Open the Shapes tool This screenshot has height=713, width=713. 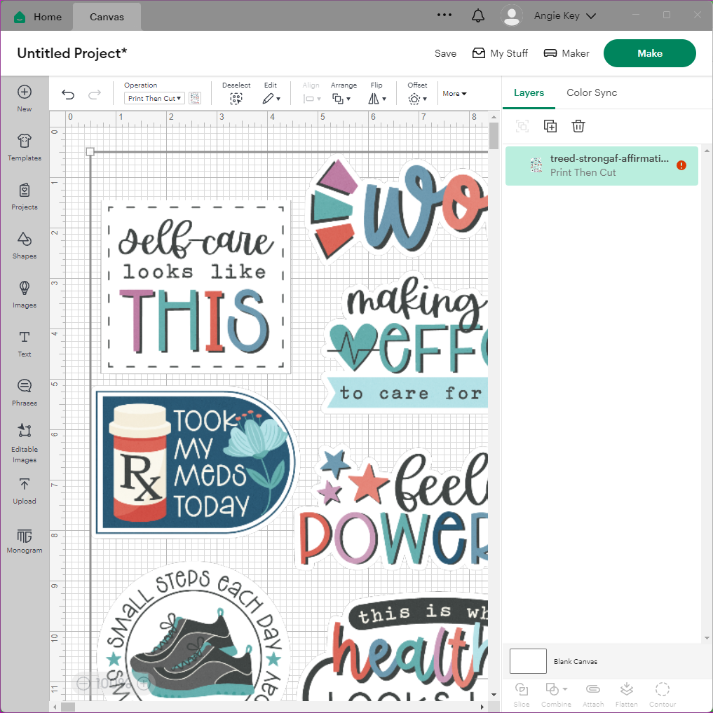pos(25,245)
